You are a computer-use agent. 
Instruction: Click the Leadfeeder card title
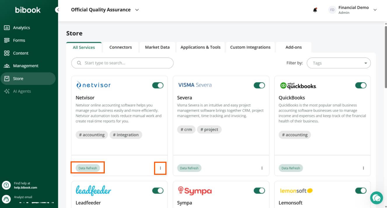[88, 203]
